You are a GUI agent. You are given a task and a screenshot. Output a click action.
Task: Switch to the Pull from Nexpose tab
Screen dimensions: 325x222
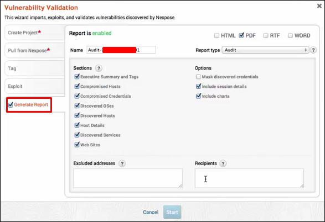point(35,50)
